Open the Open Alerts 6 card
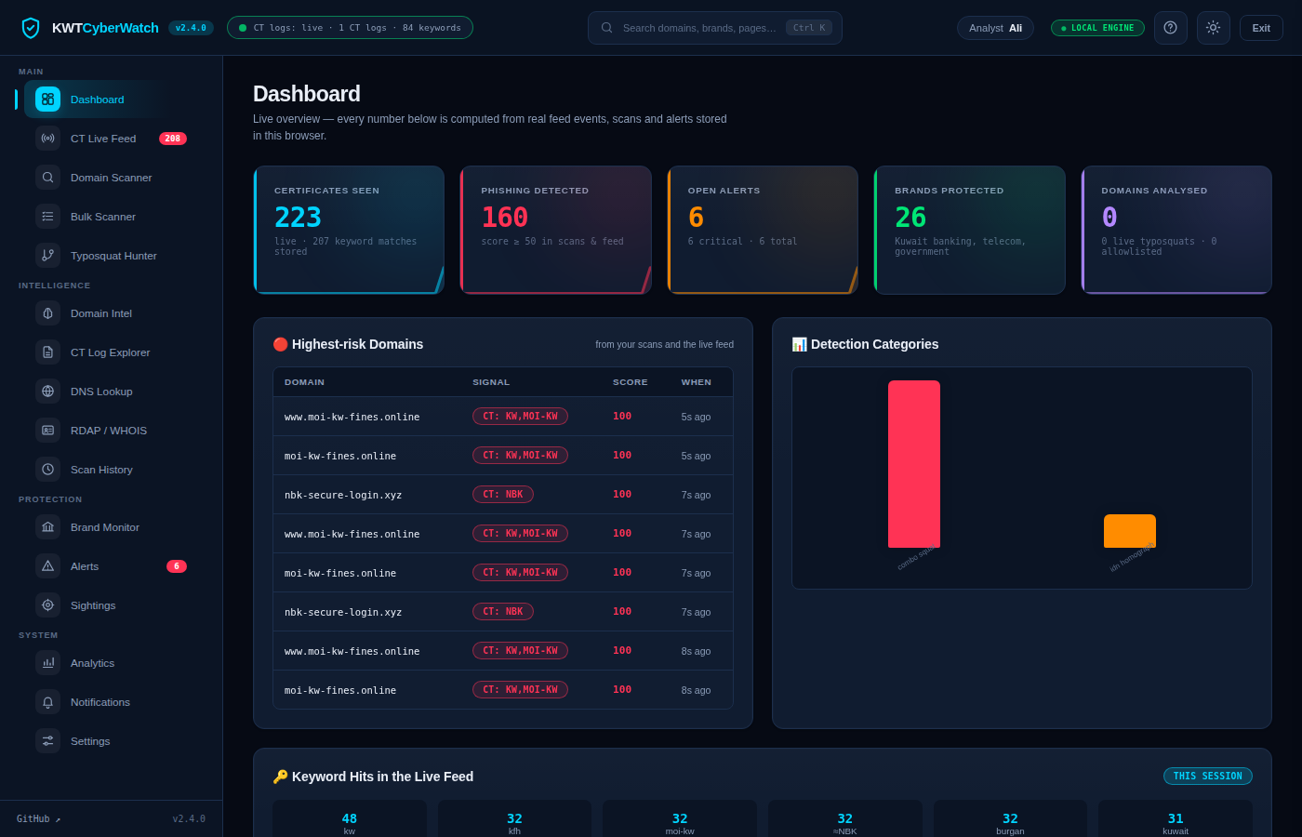1302x837 pixels. coord(763,230)
